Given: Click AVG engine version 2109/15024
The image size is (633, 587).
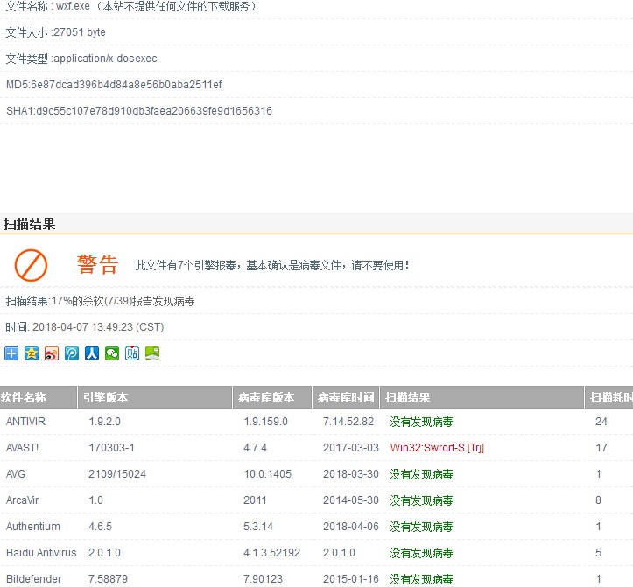Looking at the screenshot, I should coord(117,474).
